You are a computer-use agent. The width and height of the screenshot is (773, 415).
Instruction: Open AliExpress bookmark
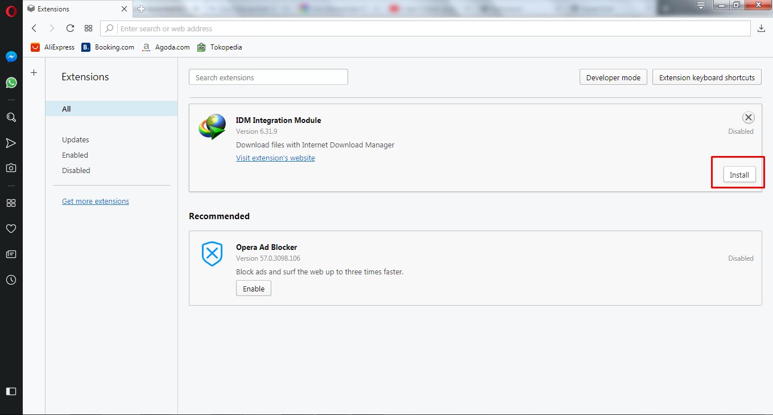(53, 47)
